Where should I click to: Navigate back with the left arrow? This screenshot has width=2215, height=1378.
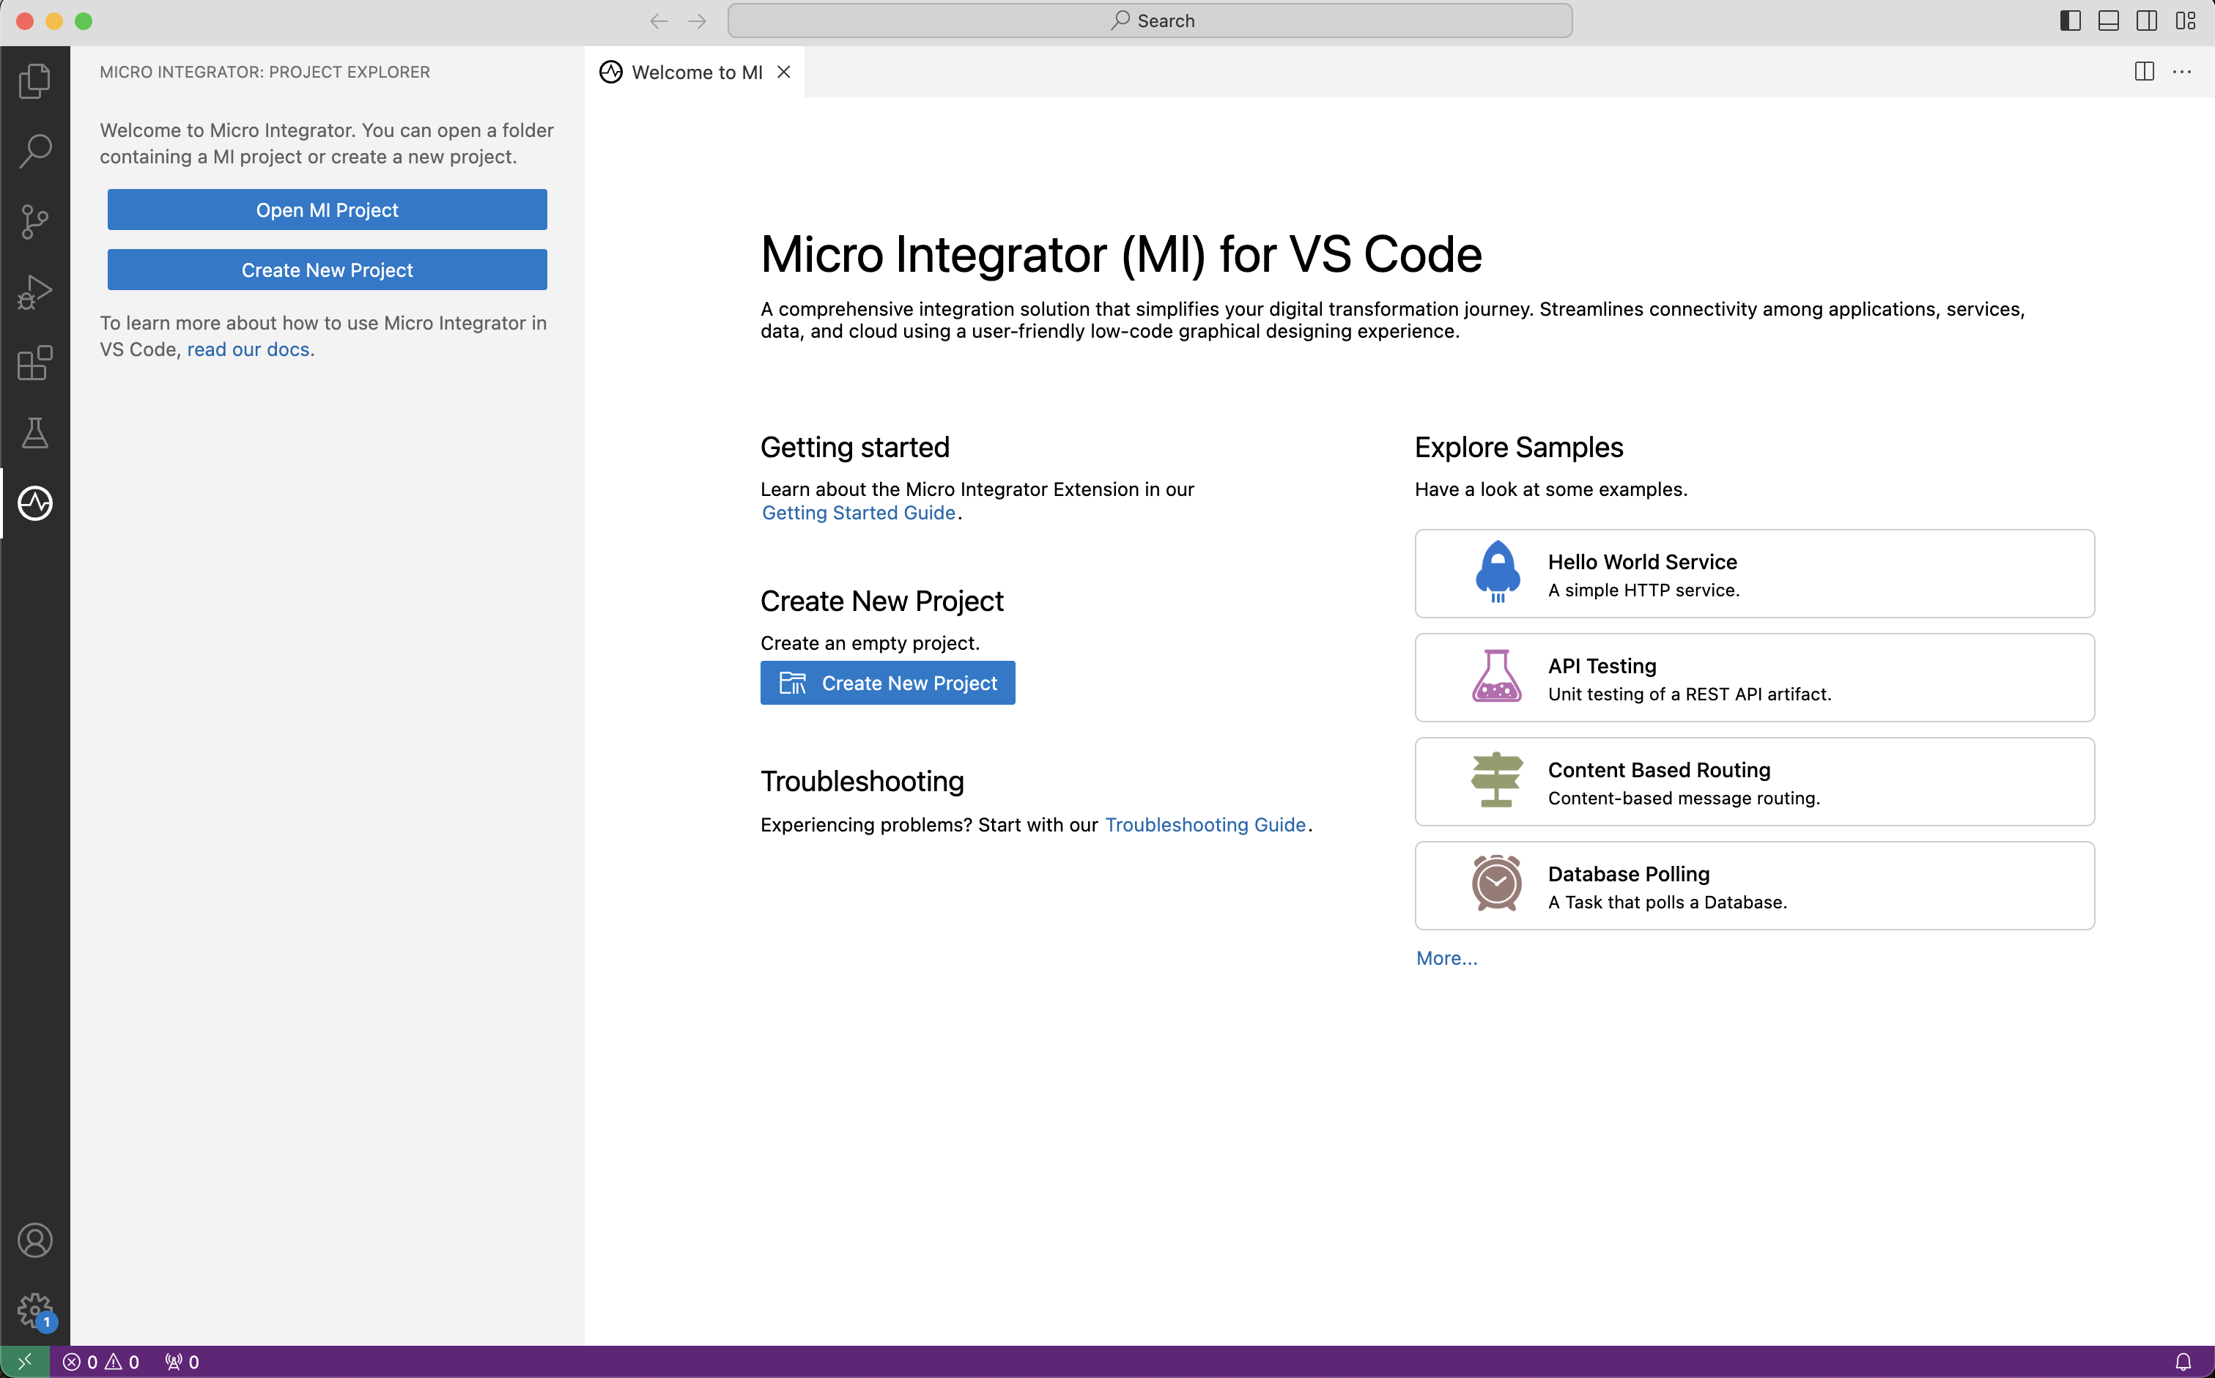pyautogui.click(x=658, y=21)
